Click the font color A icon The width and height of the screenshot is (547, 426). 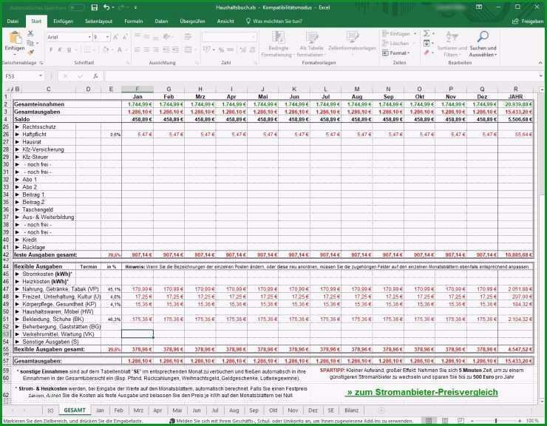coord(119,50)
